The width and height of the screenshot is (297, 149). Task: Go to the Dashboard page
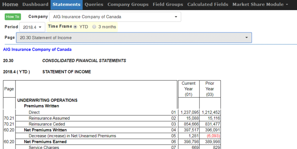click(35, 4)
